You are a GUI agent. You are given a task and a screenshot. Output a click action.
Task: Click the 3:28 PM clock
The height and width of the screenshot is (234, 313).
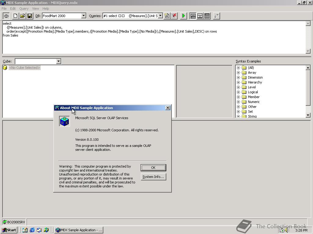click(x=301, y=230)
